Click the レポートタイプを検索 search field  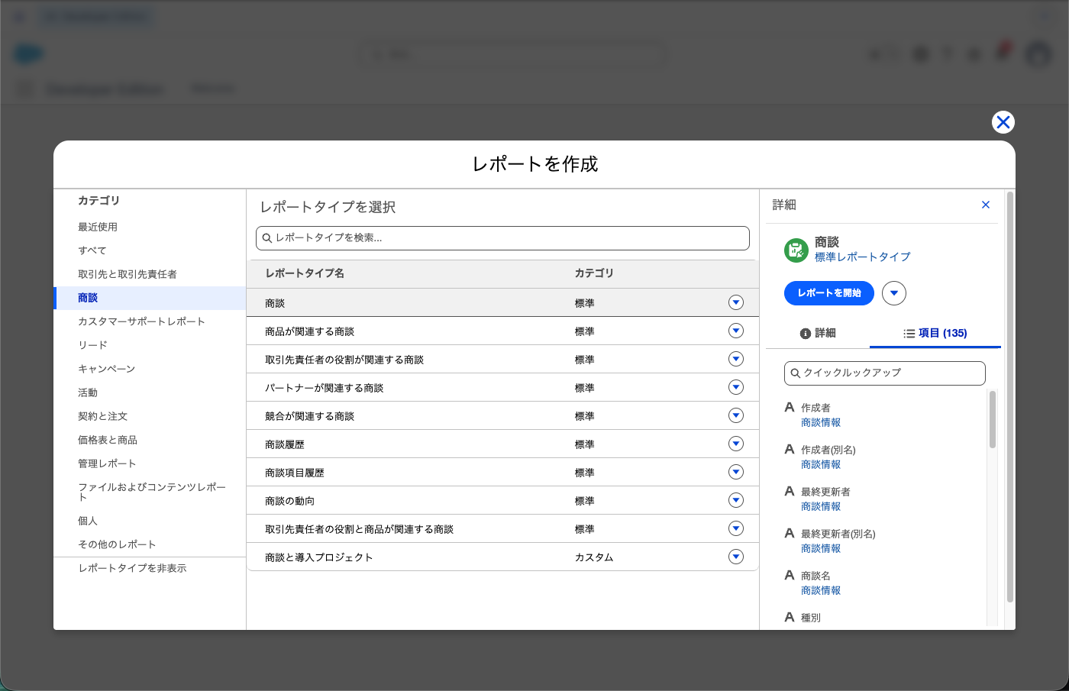coord(502,237)
